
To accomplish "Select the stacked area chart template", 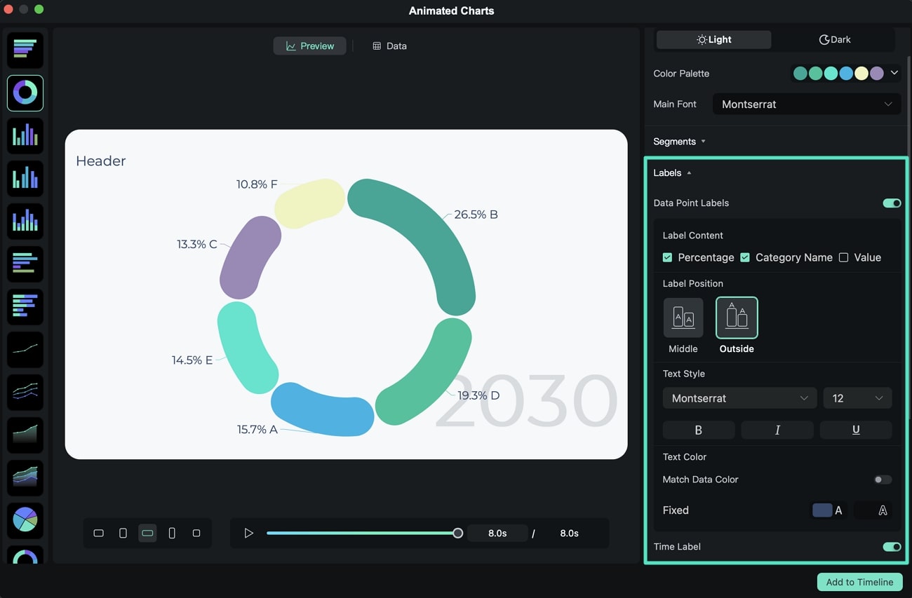I will tap(25, 477).
